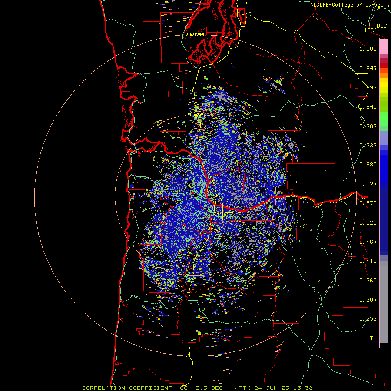
Task: Click the Correlation Coefficient KRTX caption line
Action: tap(197, 388)
